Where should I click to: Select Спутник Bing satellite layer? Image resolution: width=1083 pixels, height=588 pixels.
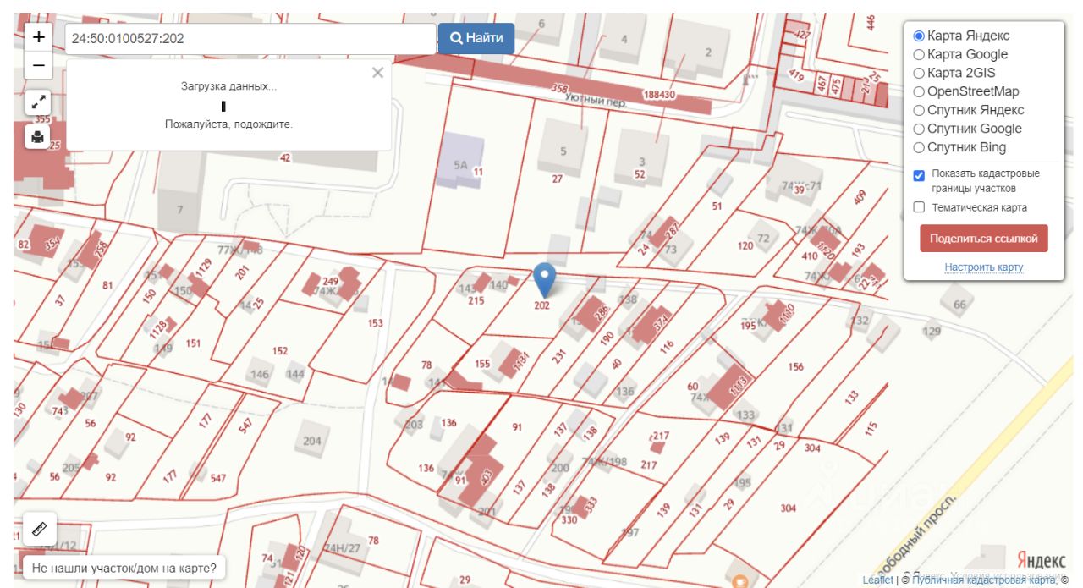(x=918, y=148)
